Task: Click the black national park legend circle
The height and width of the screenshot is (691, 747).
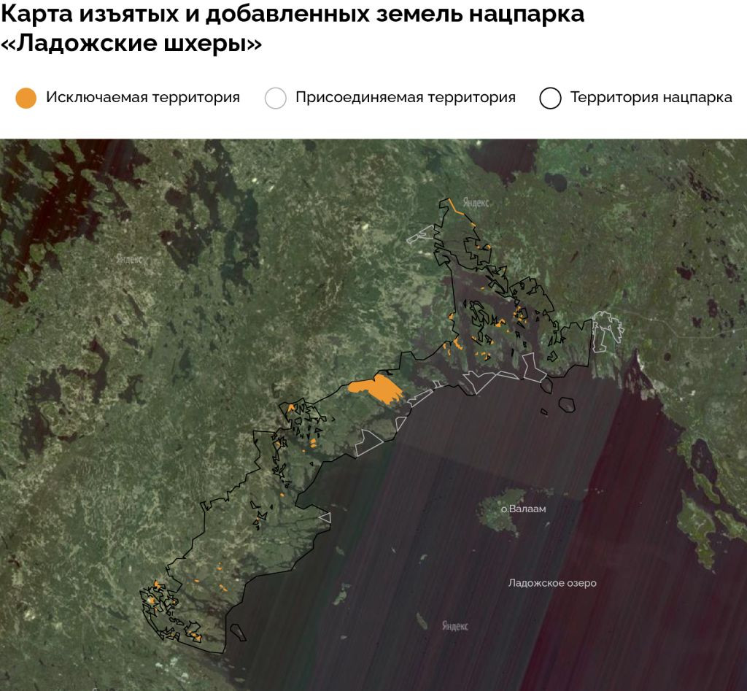Action: pos(550,98)
